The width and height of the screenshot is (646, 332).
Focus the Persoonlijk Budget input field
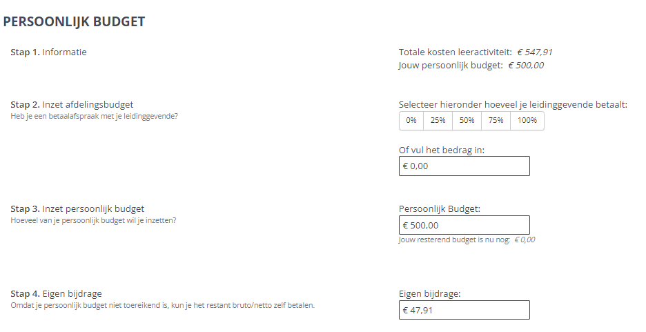pos(464,225)
